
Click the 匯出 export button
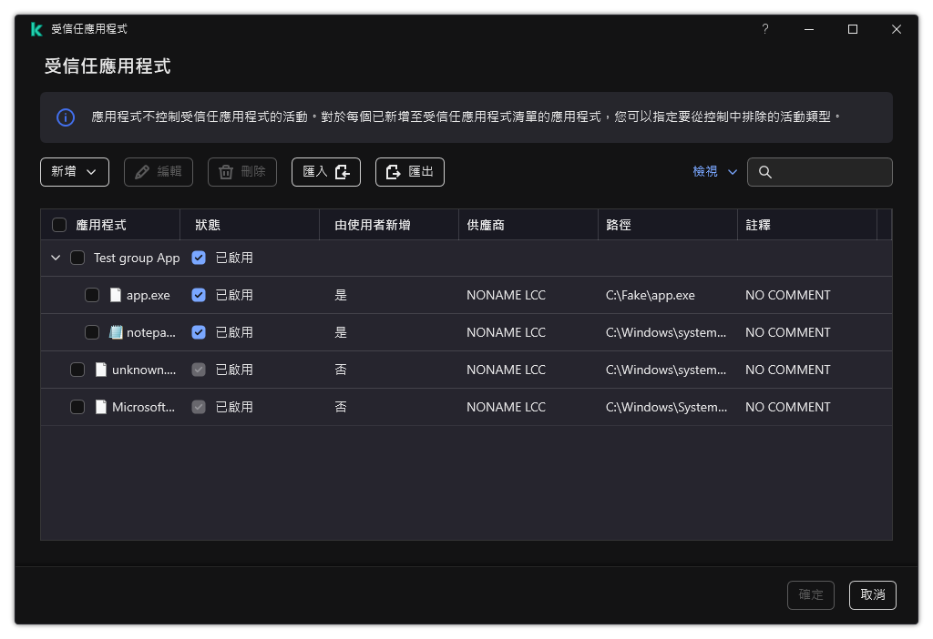tap(409, 171)
